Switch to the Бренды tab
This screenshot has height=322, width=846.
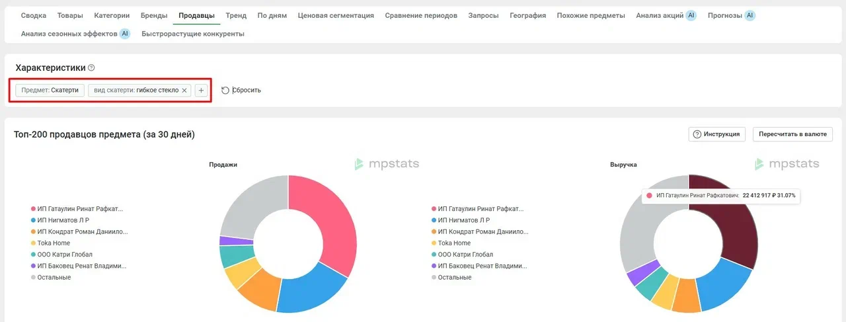pos(154,15)
